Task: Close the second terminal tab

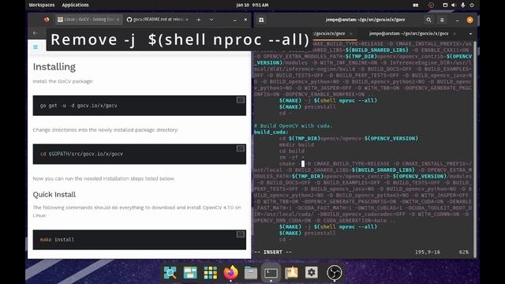Action: (454, 33)
